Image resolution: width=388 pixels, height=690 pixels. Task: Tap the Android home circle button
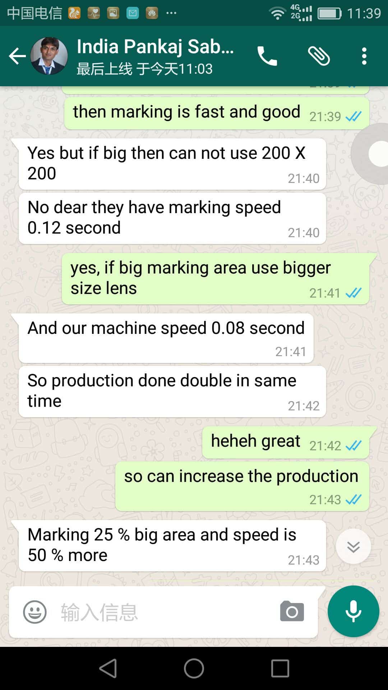tap(194, 668)
